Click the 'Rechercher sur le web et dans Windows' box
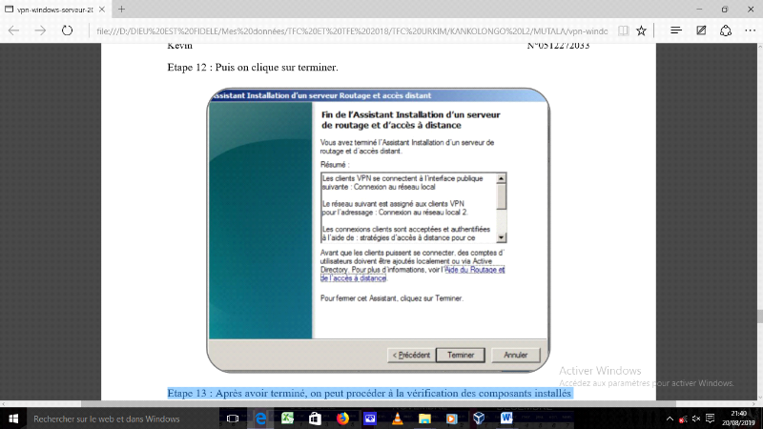The image size is (763, 429). click(x=122, y=419)
